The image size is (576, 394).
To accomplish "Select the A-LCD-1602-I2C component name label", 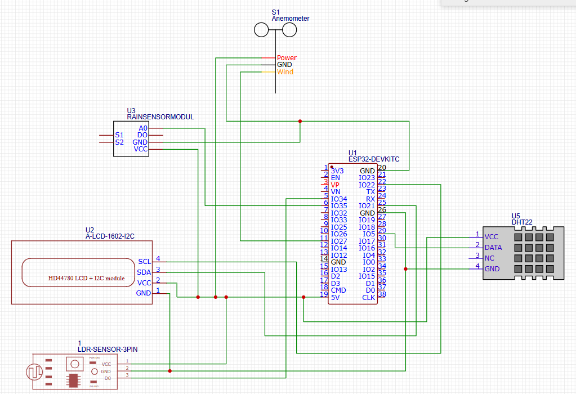I will pos(109,236).
